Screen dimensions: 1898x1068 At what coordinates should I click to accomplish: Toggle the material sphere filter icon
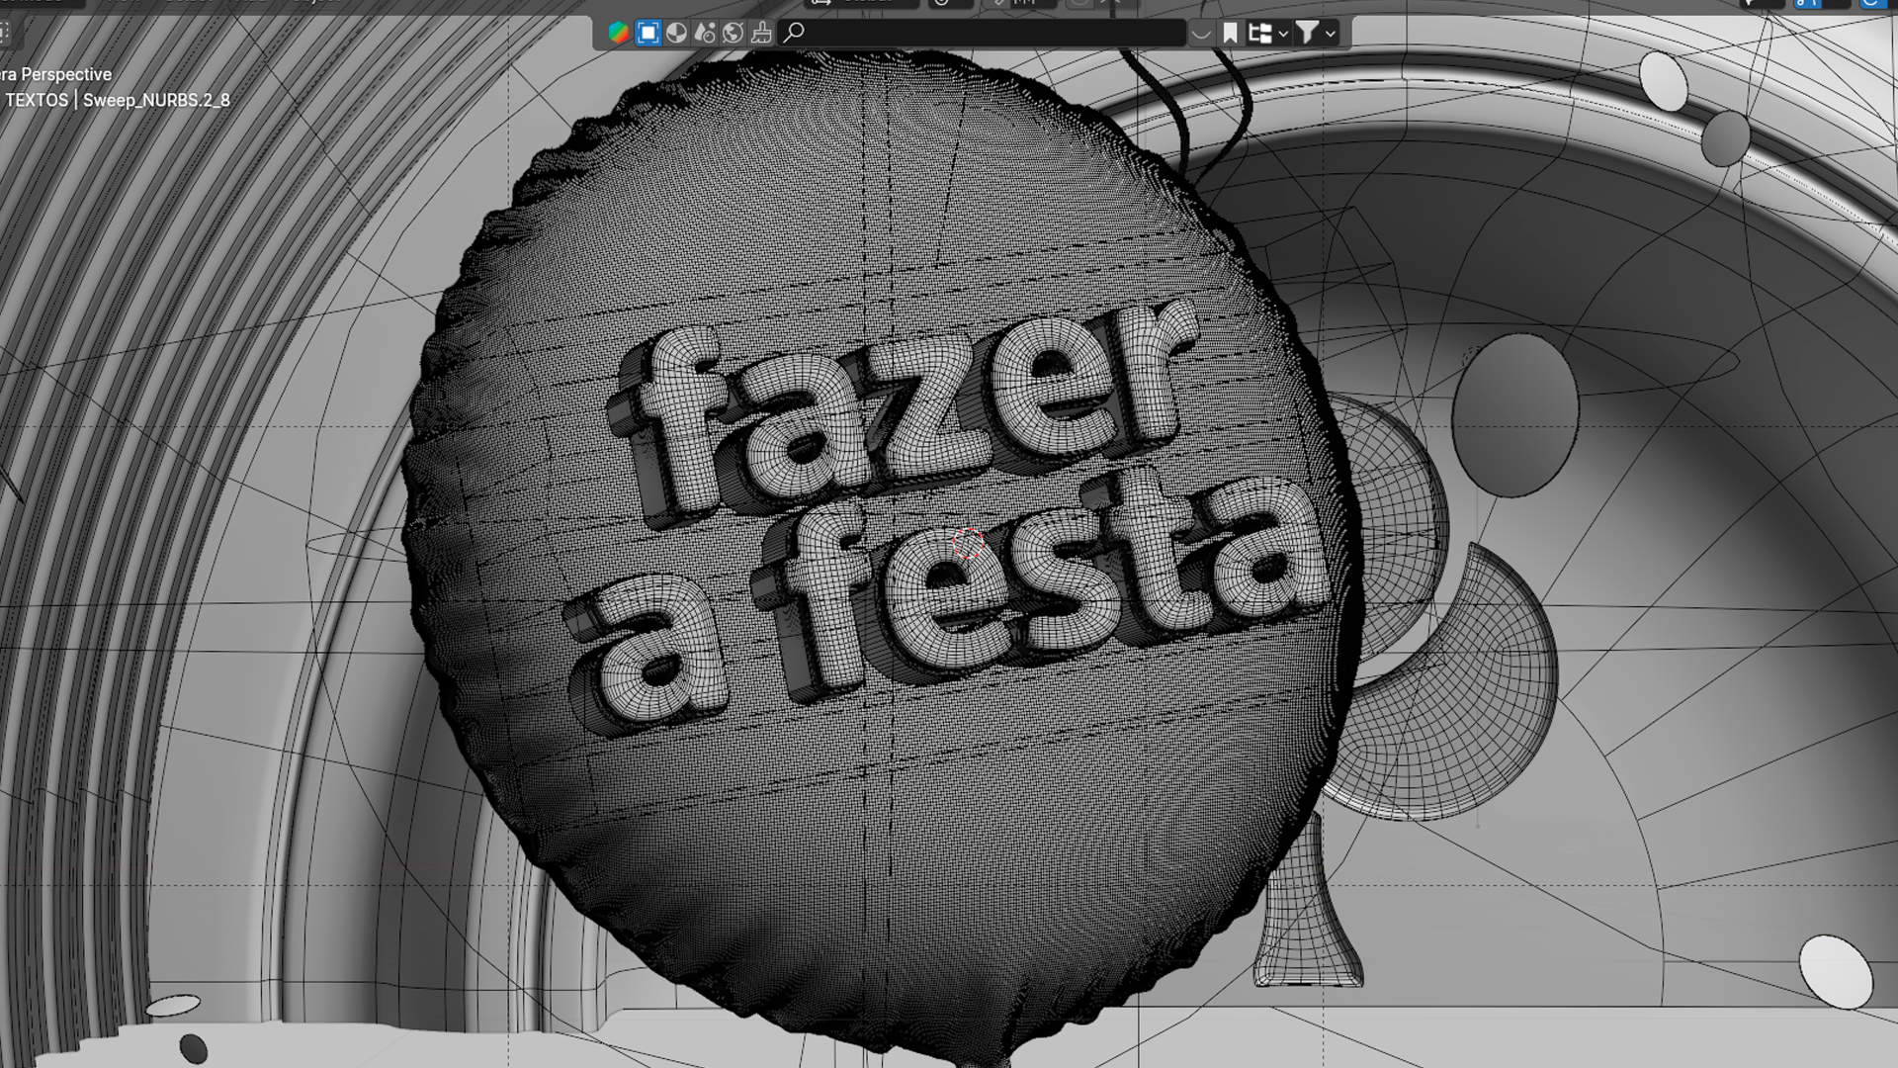(x=676, y=33)
